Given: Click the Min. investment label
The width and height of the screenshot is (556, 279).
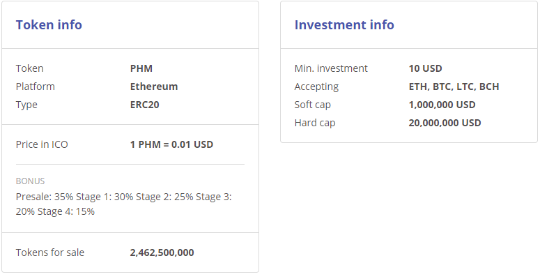Looking at the screenshot, I should tap(331, 68).
